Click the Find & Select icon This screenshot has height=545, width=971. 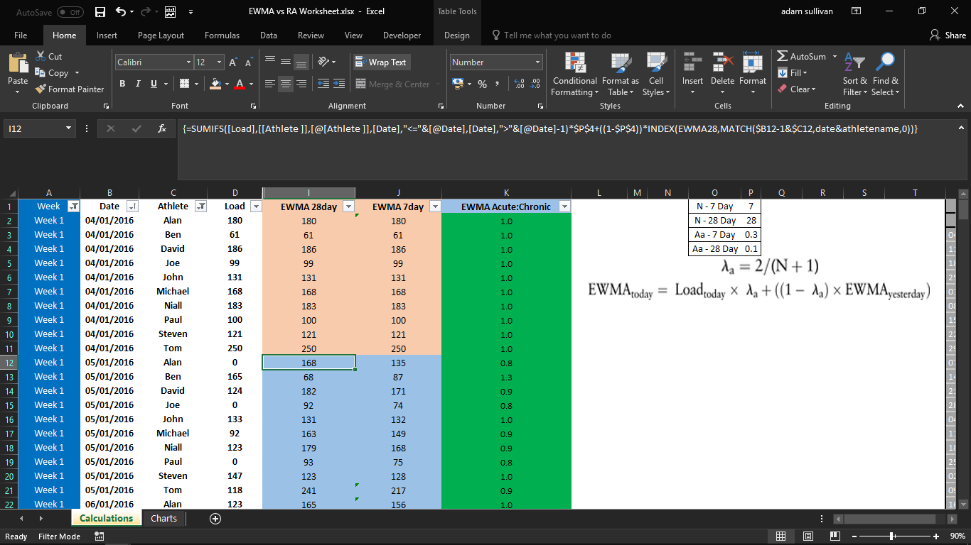(x=886, y=75)
